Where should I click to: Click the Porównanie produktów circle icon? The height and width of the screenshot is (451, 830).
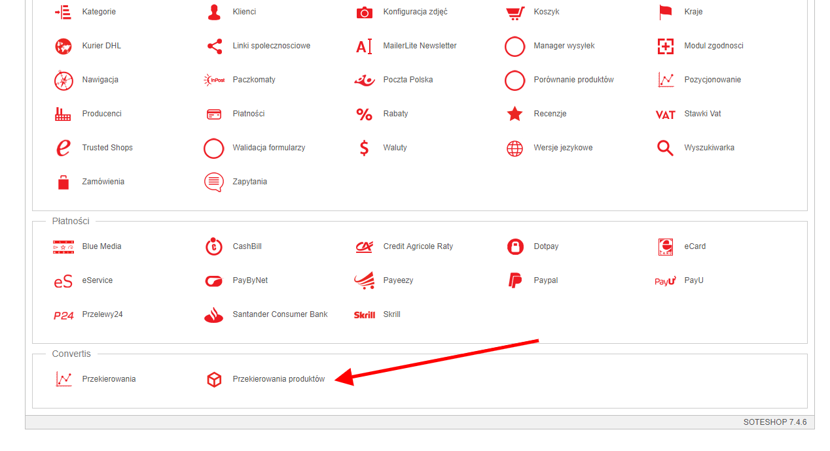click(x=515, y=80)
